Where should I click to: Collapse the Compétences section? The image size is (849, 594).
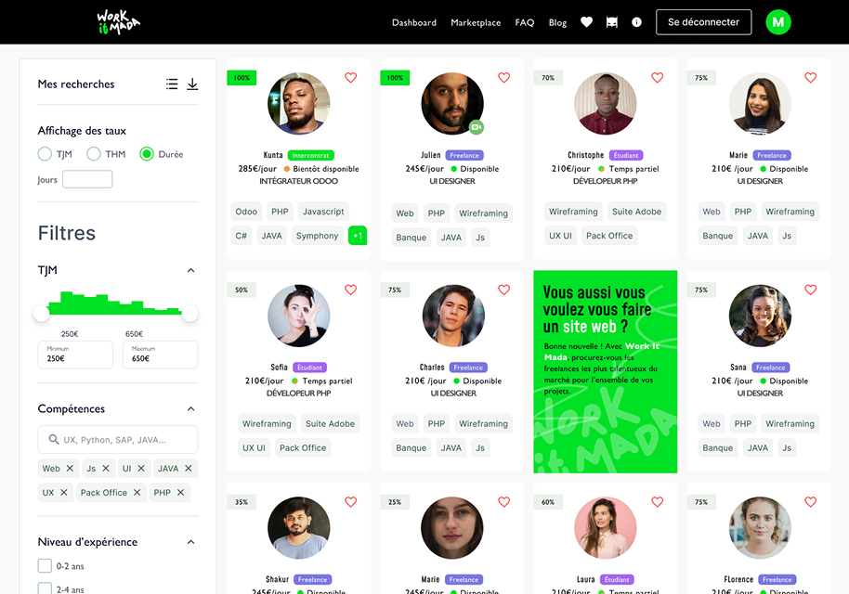point(190,409)
